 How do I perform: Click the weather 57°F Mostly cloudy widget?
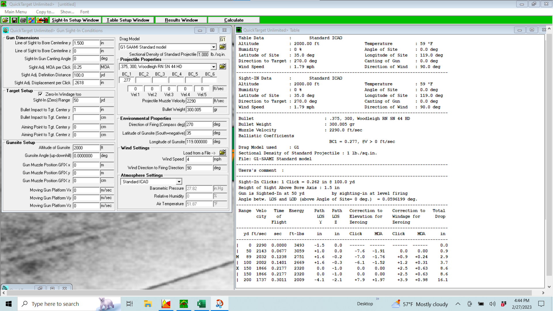tap(420, 304)
